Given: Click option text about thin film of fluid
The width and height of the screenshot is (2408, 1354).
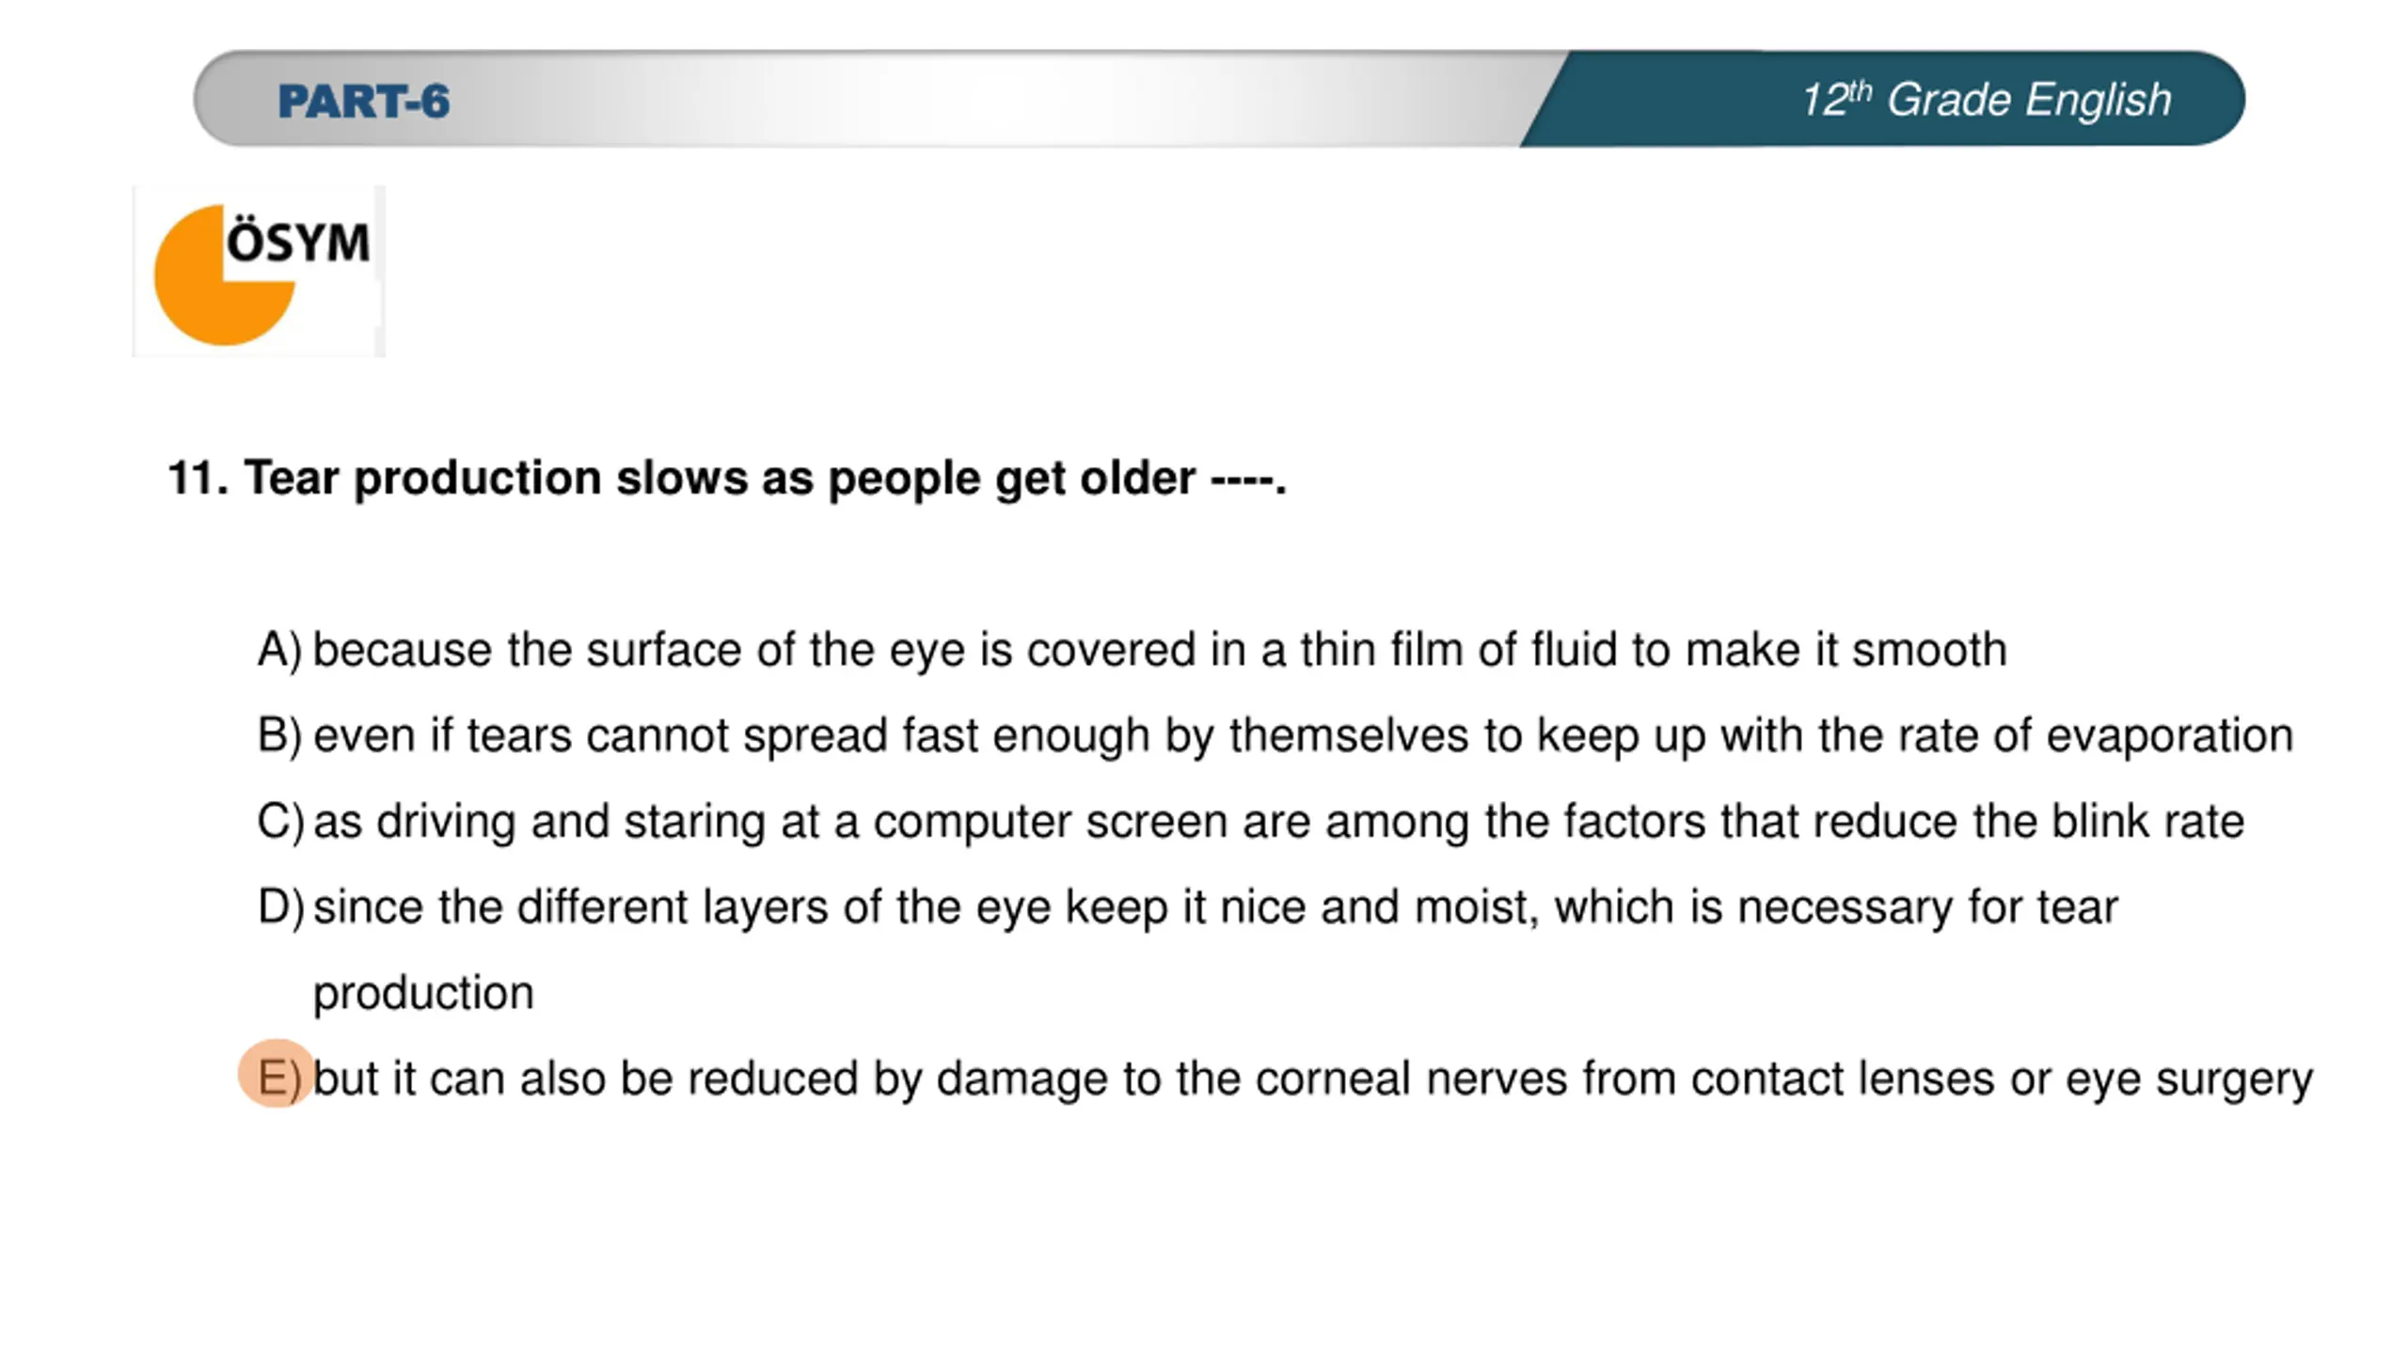Looking at the screenshot, I should tap(1160, 650).
